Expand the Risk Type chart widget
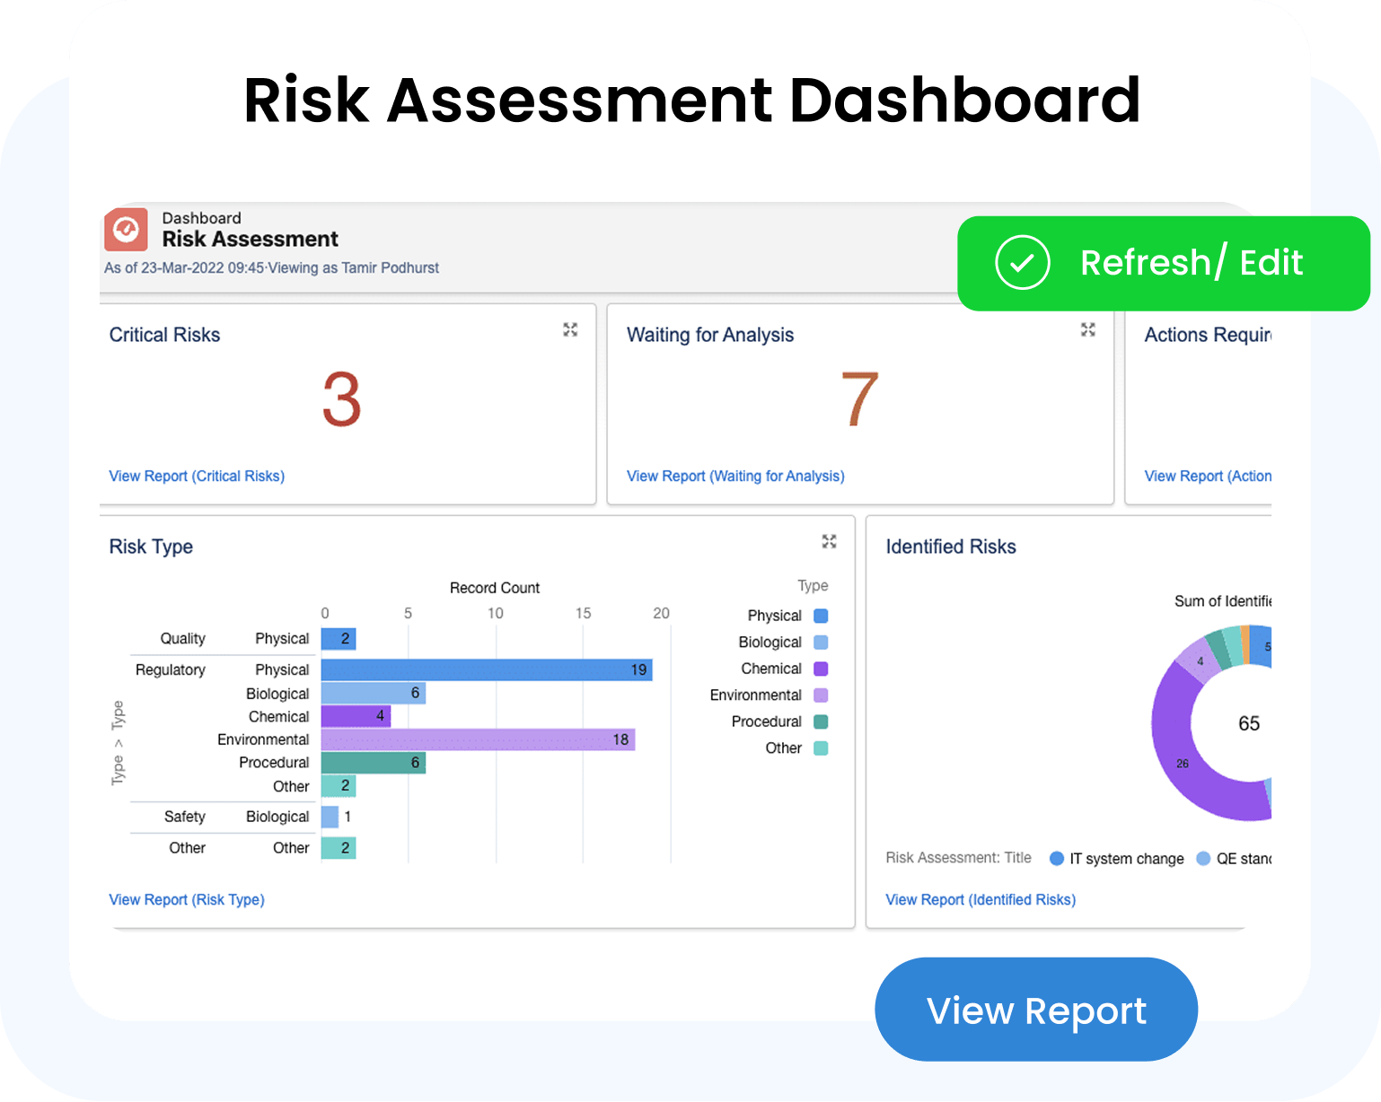The image size is (1381, 1102). pos(829,541)
